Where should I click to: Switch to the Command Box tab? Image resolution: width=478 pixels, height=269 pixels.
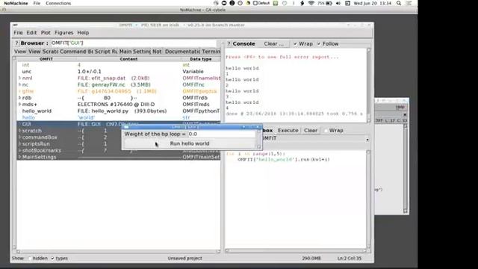[x=76, y=52]
